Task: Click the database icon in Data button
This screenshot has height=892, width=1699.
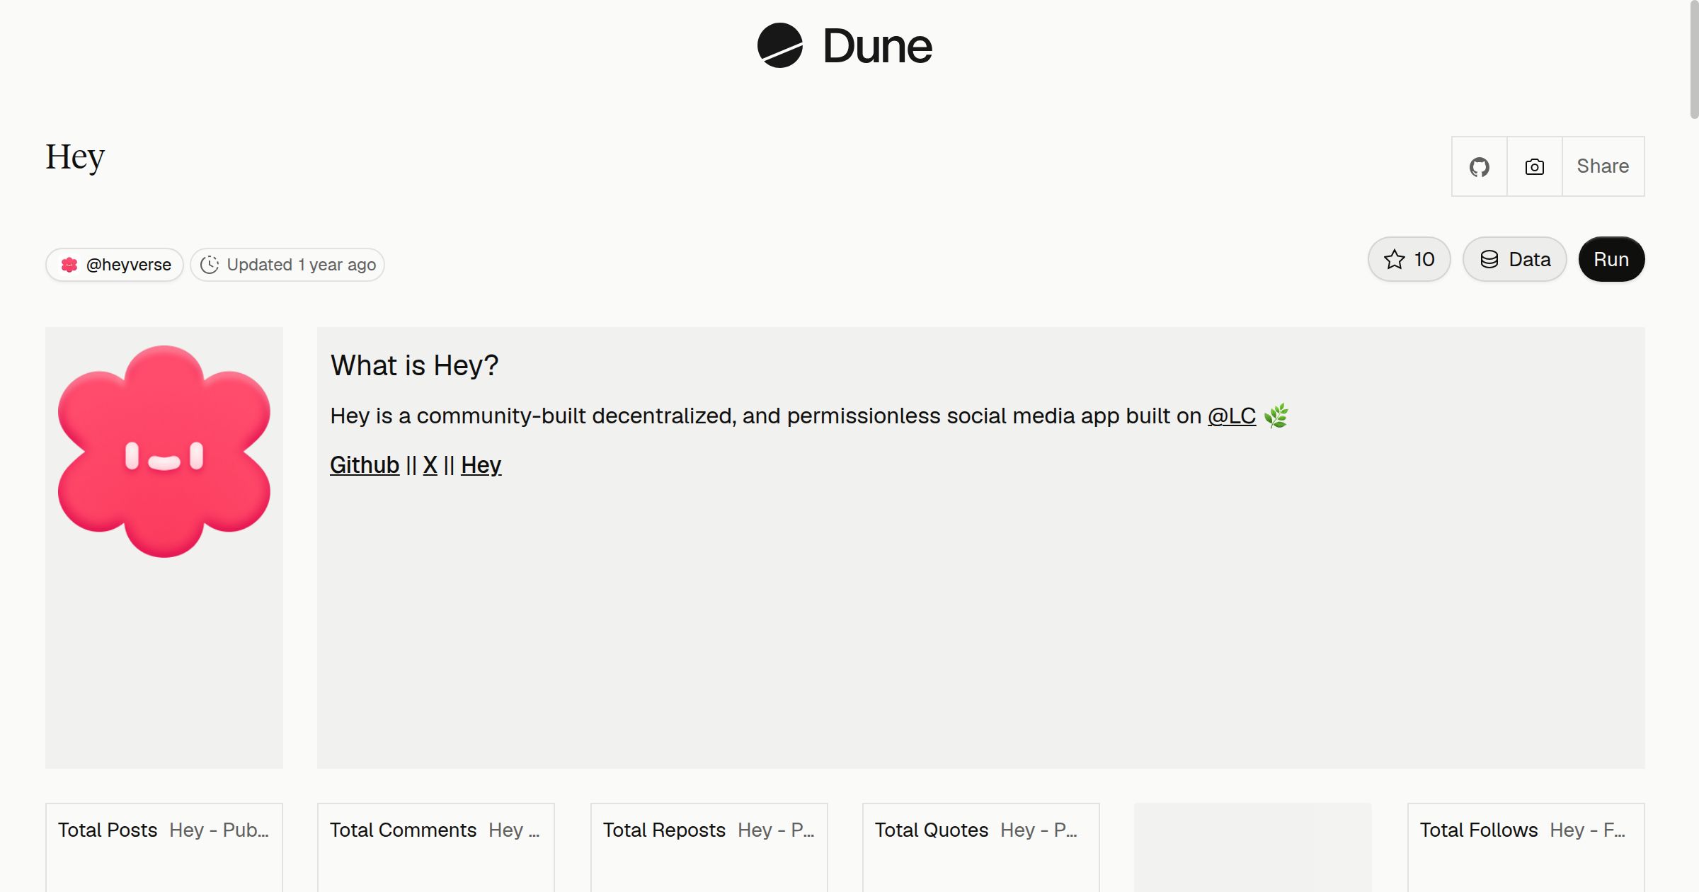Action: 1489,259
